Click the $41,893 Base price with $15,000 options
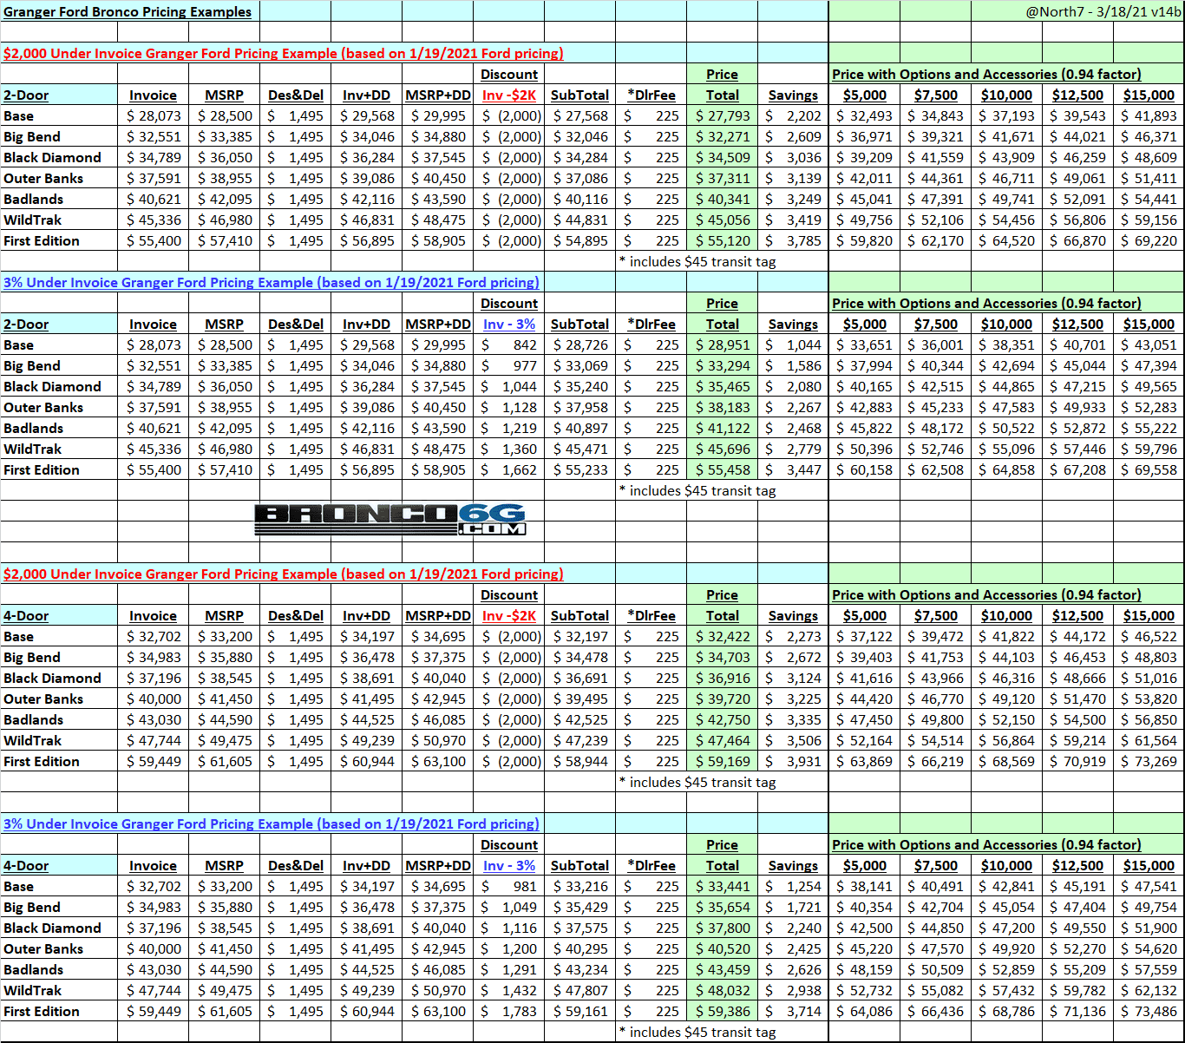1185x1043 pixels. (x=1149, y=115)
